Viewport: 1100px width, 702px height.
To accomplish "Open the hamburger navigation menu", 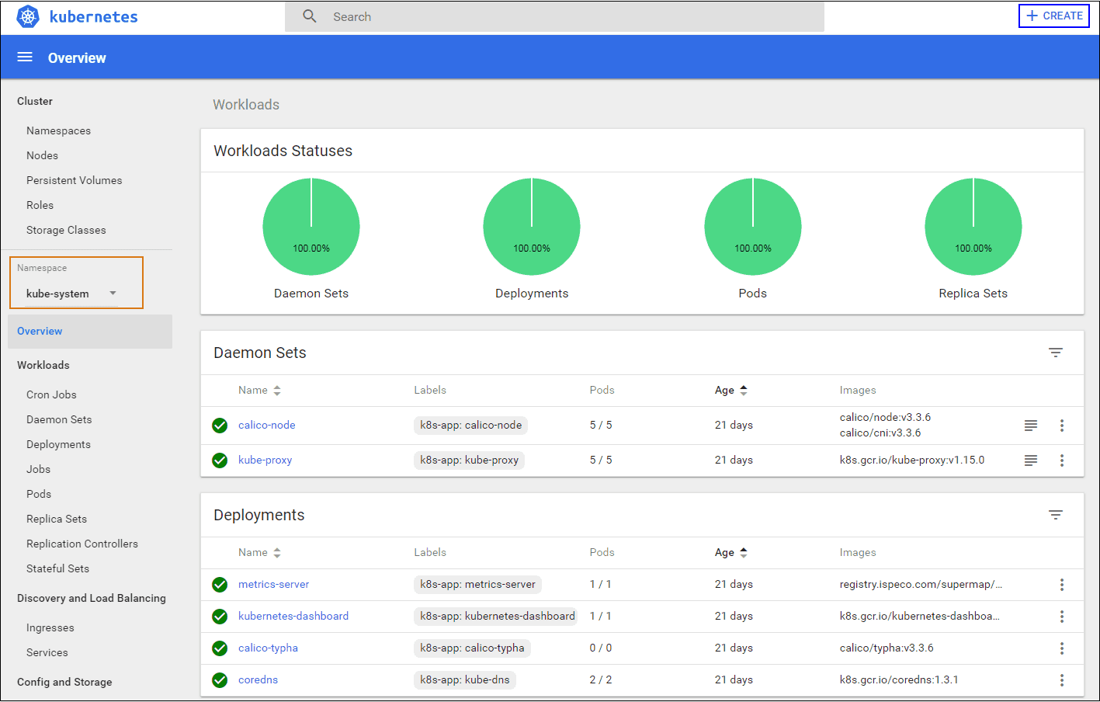I will (x=25, y=57).
